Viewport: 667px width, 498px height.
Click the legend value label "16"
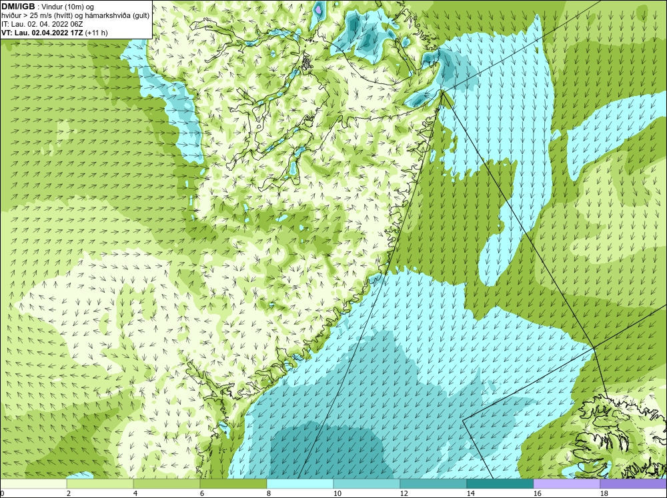point(537,493)
